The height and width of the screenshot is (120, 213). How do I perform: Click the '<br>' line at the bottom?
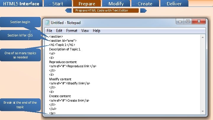pos(52,113)
